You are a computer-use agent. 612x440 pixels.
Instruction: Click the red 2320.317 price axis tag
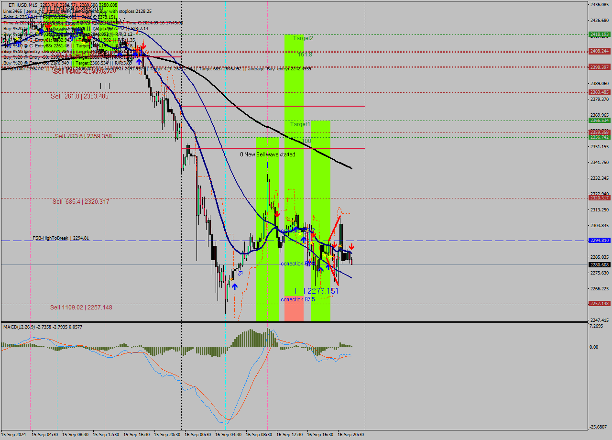click(x=600, y=198)
